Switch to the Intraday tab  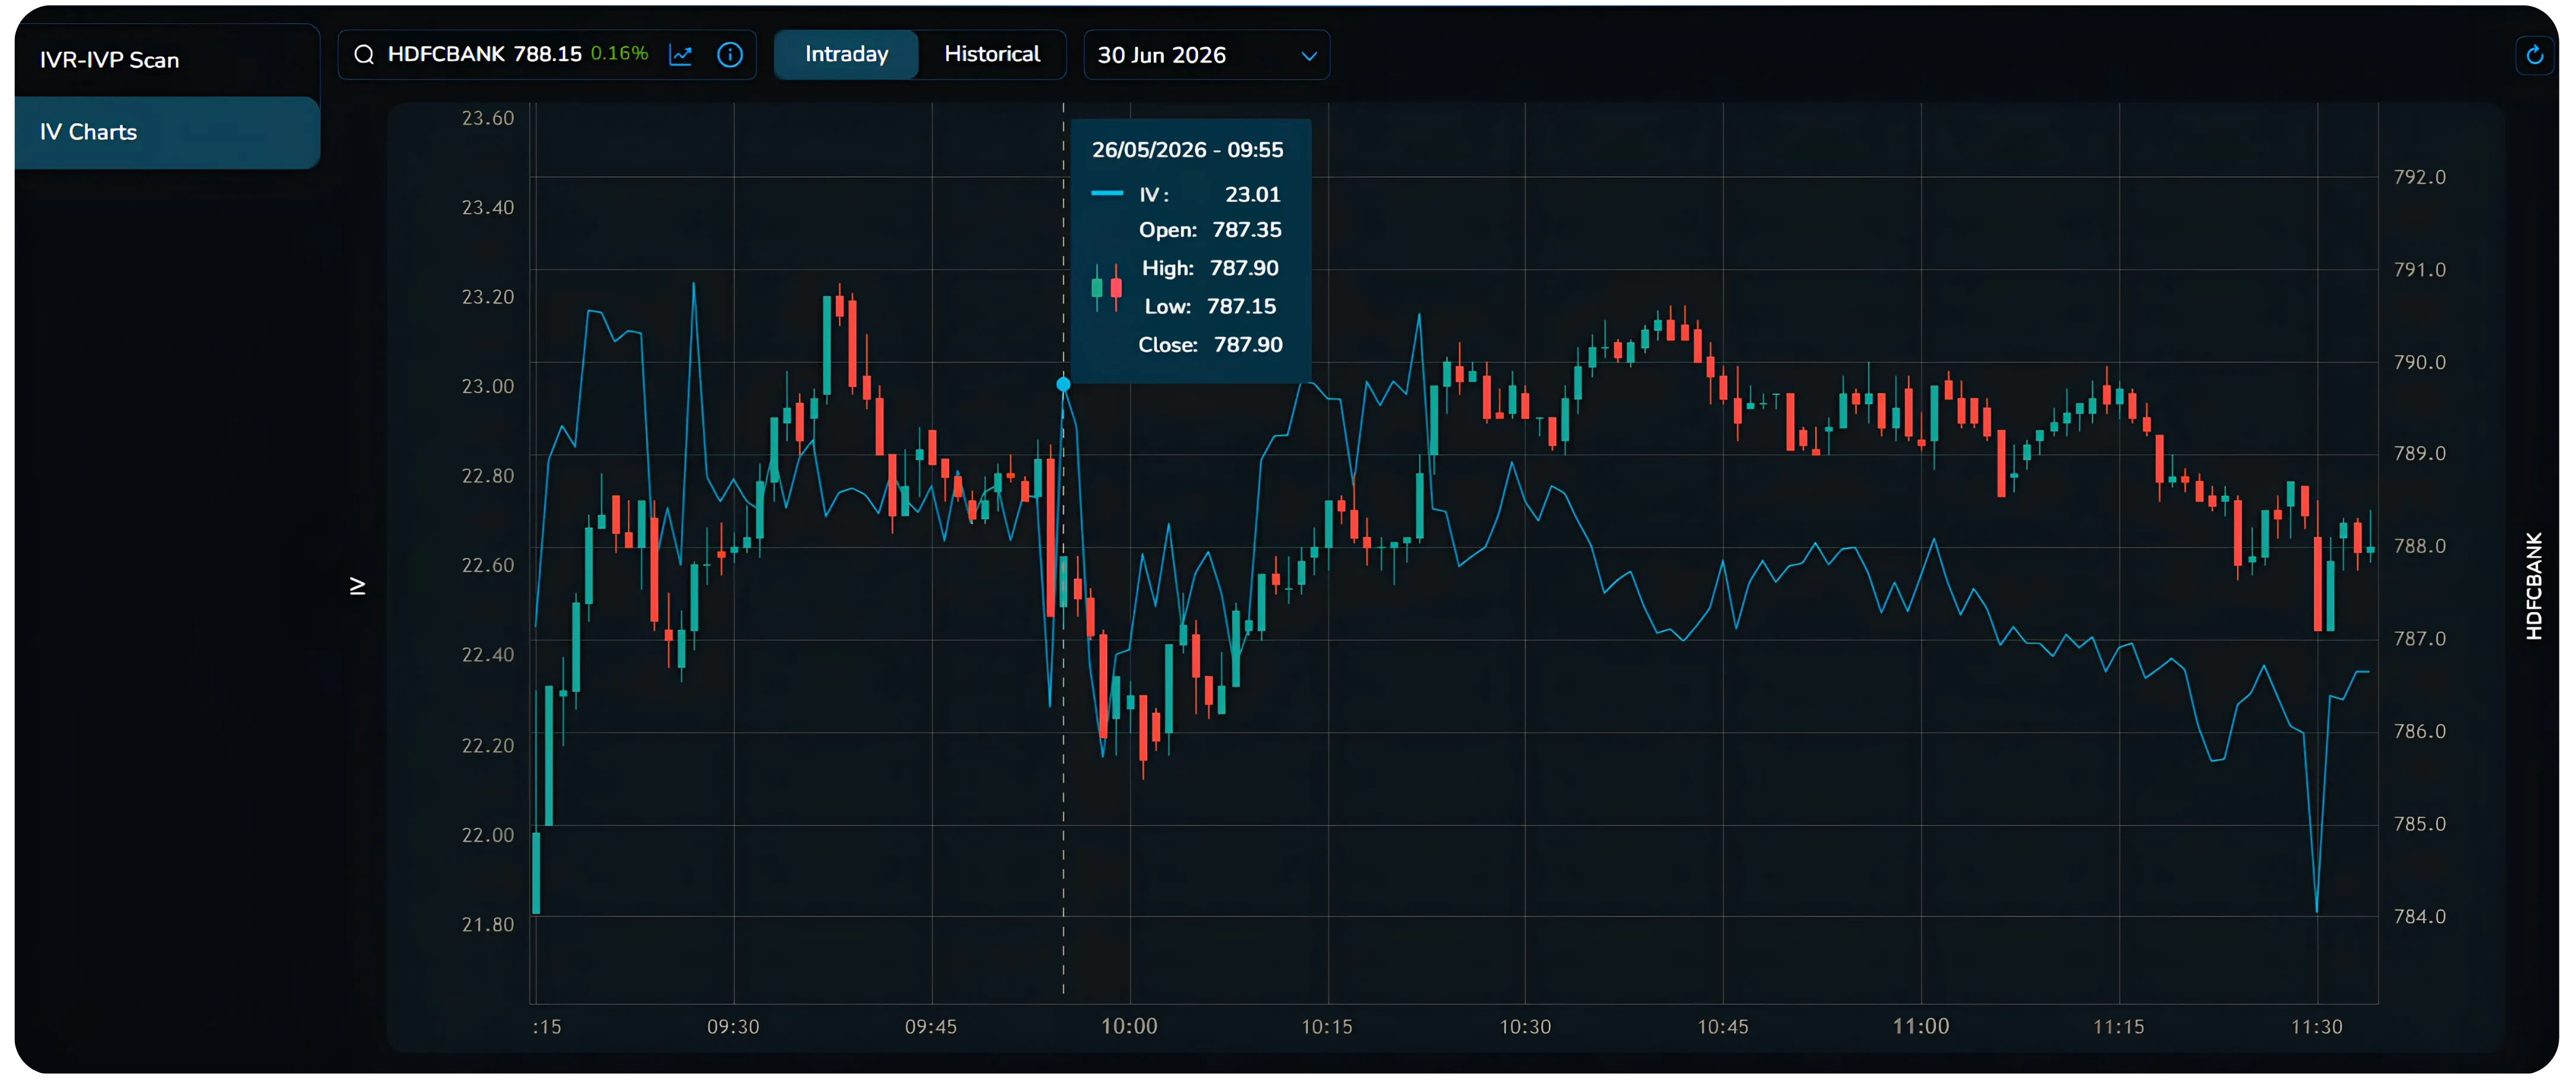click(846, 54)
